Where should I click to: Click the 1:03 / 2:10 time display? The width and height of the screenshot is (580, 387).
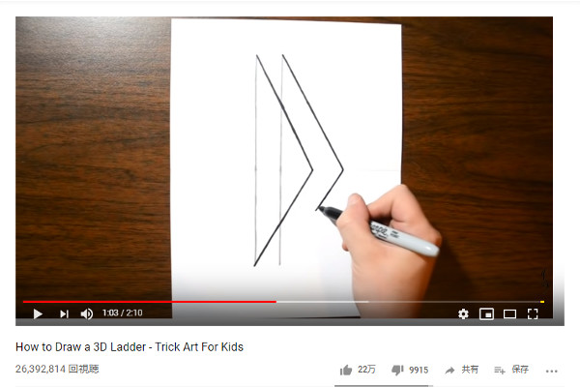(123, 313)
